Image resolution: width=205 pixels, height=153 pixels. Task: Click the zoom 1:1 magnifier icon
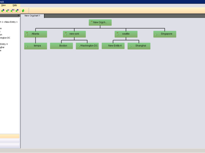pos(12,11)
